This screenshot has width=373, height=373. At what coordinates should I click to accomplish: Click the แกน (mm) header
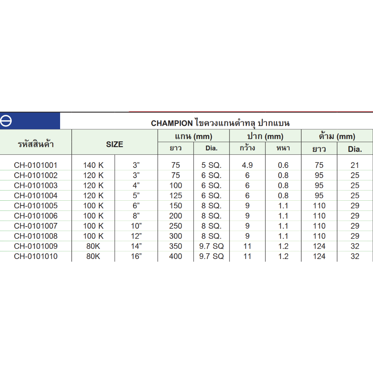pyautogui.click(x=193, y=136)
